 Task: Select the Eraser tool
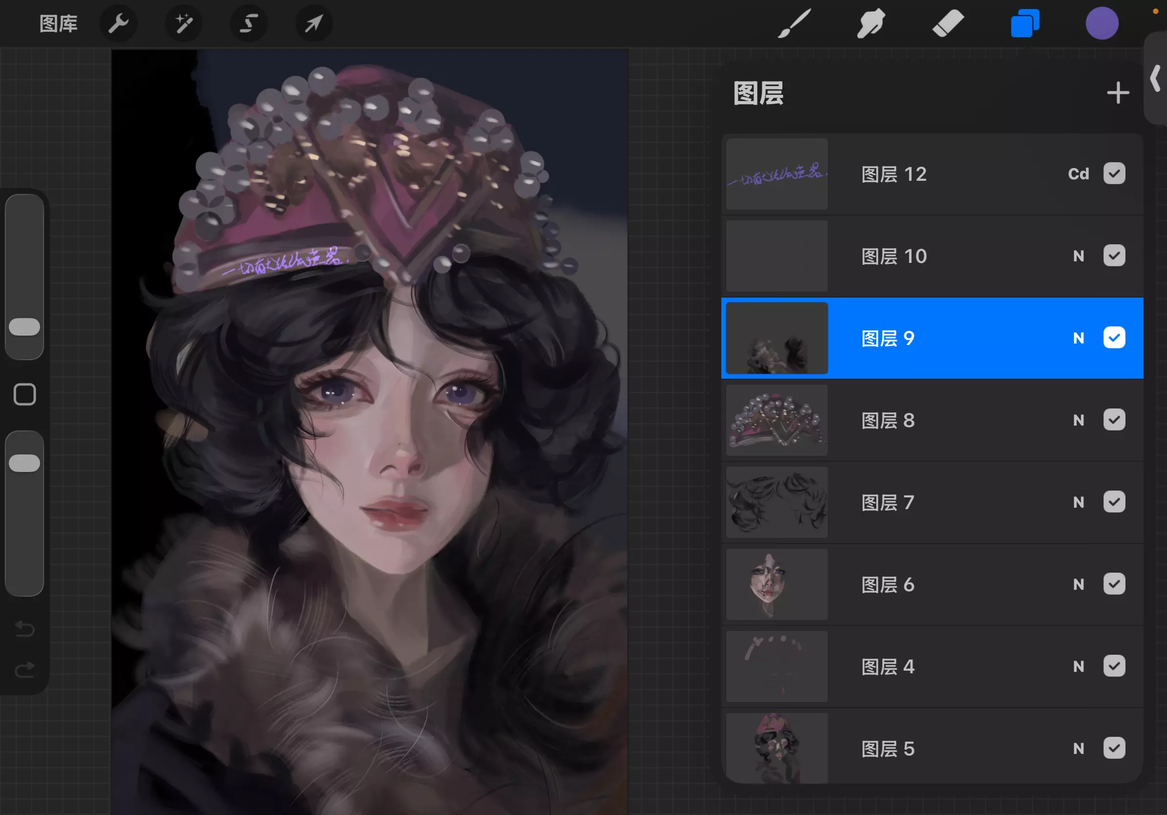(x=948, y=23)
